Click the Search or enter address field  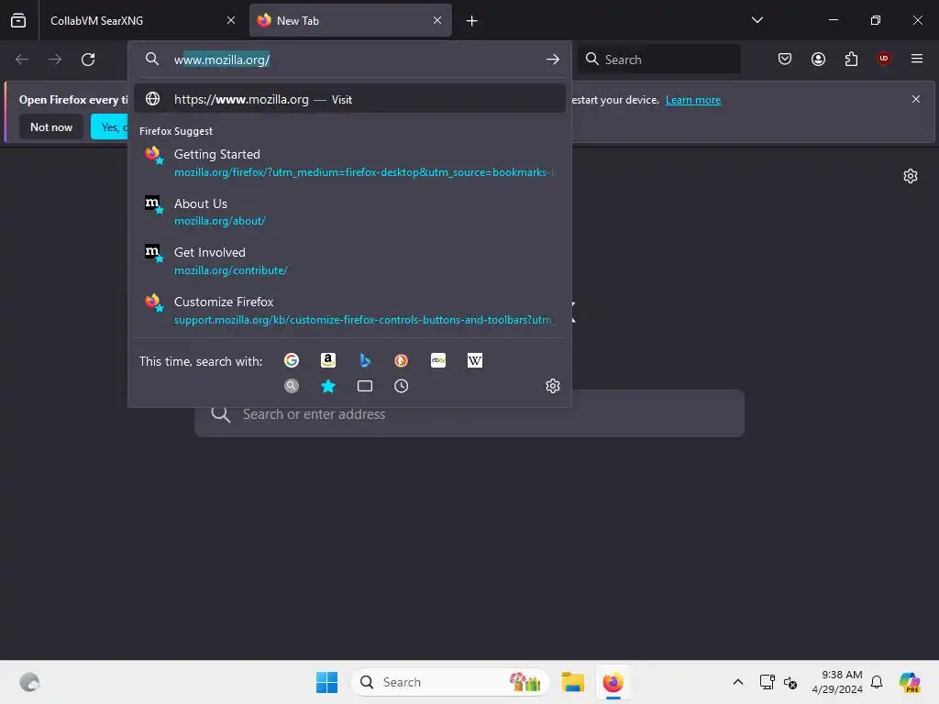[469, 414]
